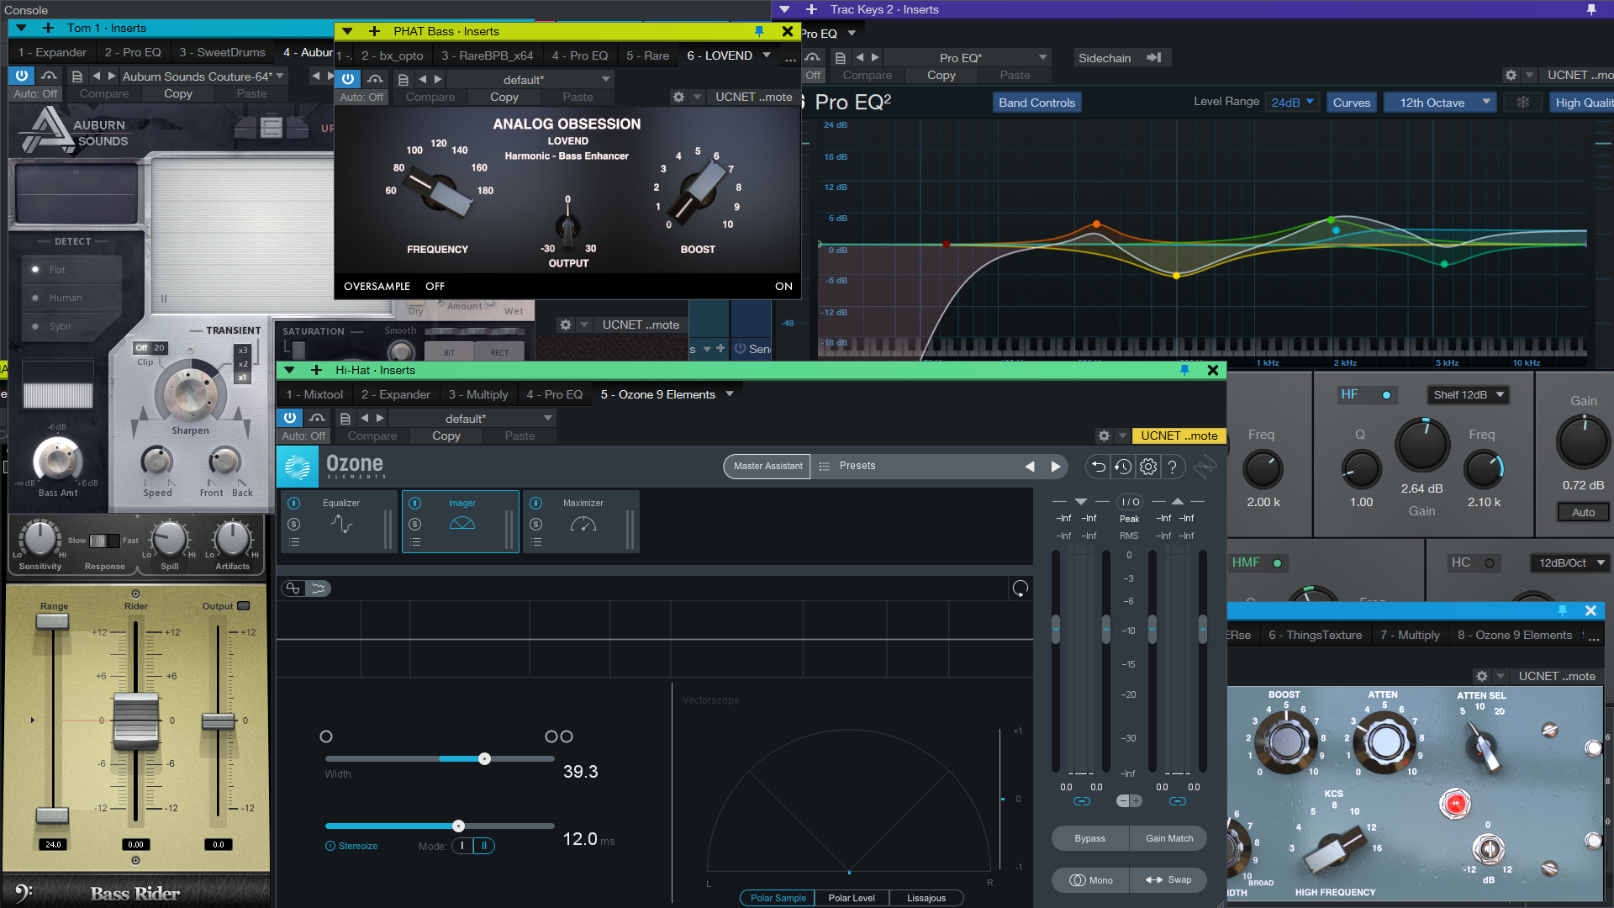Click Copy in Hi-Hat plugin header
The width and height of the screenshot is (1614, 908).
(x=446, y=436)
